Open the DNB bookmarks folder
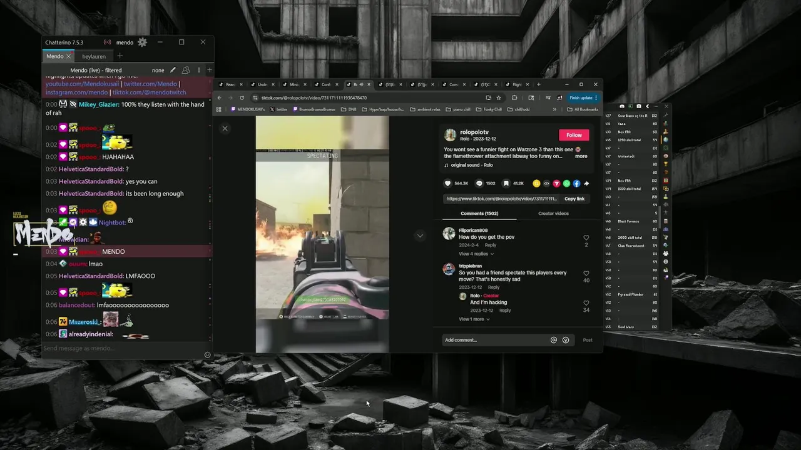 349,109
